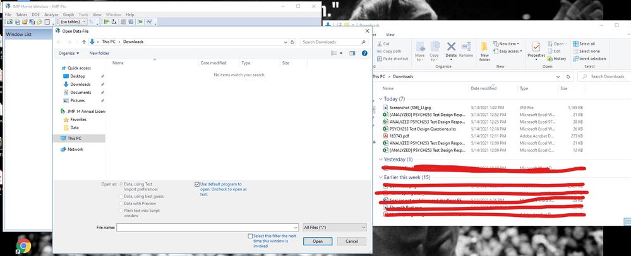Open the (no tables) dropdown in JMP toolbar
The image size is (631, 256).
tap(73, 21)
